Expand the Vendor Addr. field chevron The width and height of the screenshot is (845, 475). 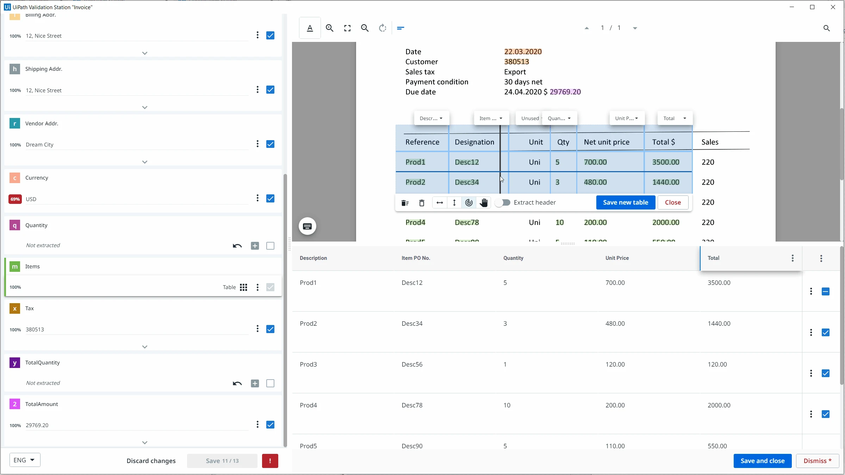(144, 162)
